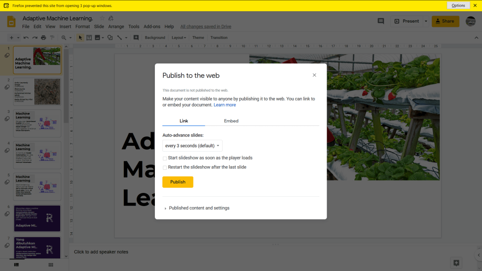Click the yellow Publish button

[177, 182]
